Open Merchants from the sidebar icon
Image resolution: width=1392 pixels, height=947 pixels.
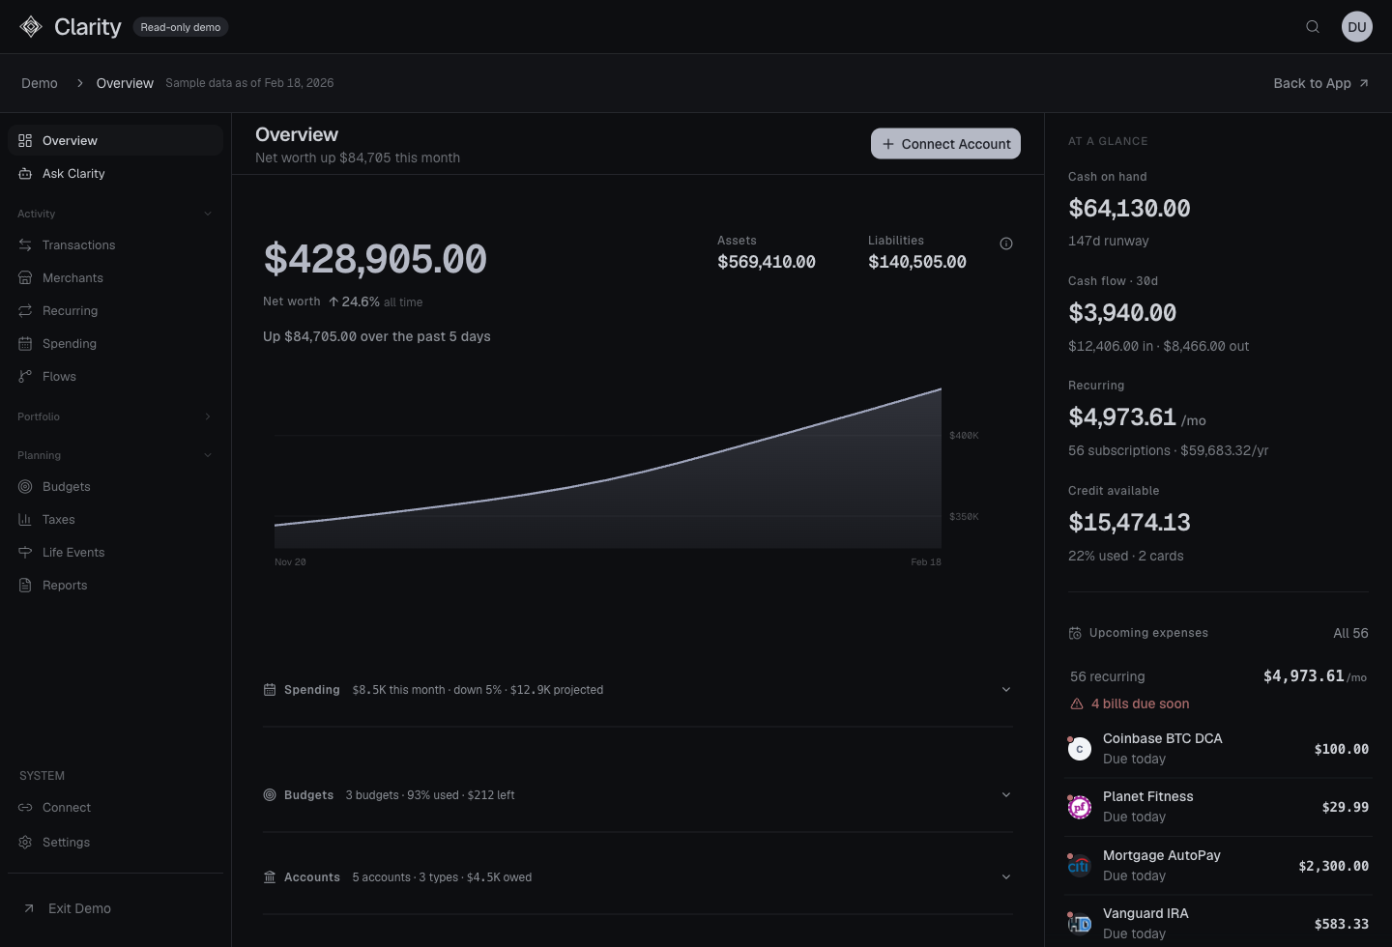pos(25,277)
